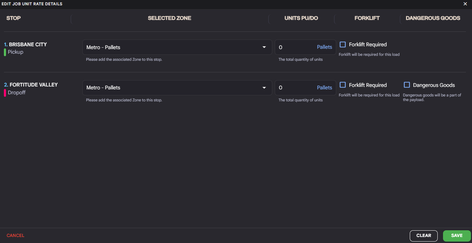The width and height of the screenshot is (472, 243).
Task: Click the Forklift column header
Action: tap(367, 18)
